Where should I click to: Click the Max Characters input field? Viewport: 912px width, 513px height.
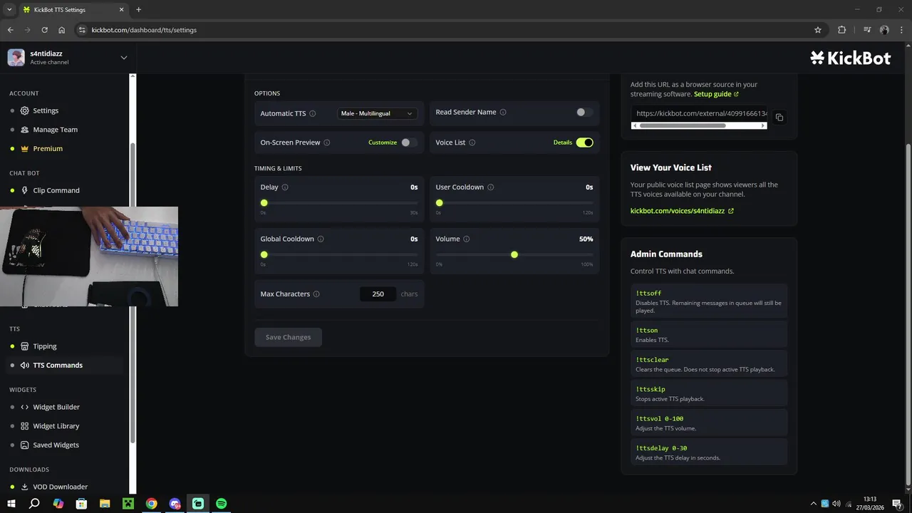[378, 294]
